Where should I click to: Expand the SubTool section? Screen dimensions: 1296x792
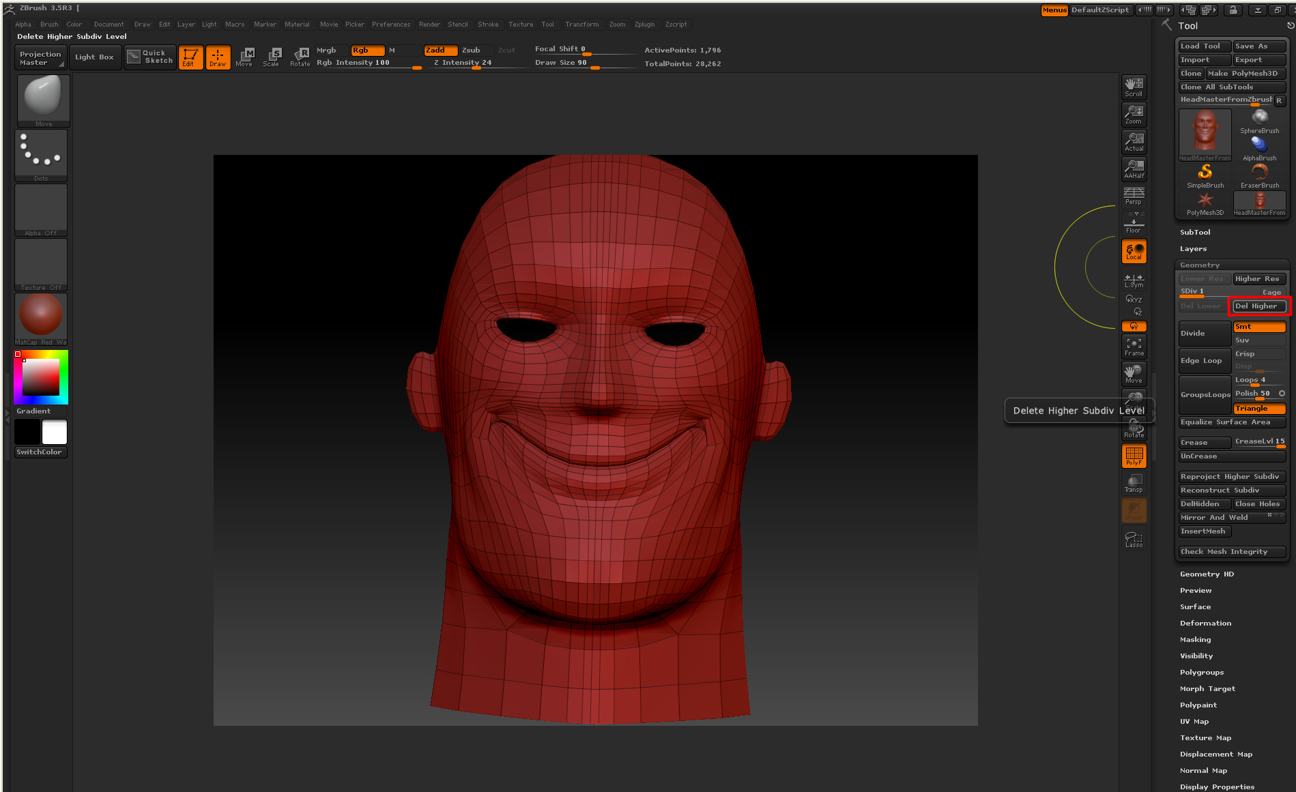1195,233
